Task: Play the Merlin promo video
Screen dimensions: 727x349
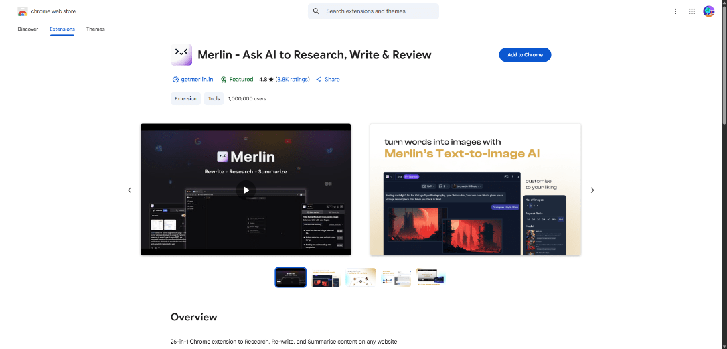Action: 246,190
